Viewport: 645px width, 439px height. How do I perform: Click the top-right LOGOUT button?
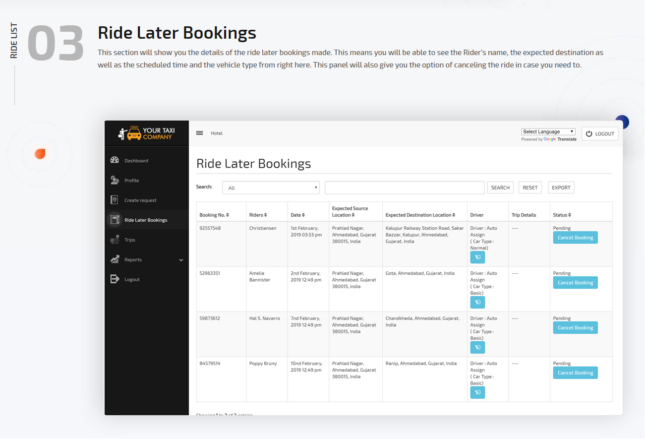click(x=600, y=133)
